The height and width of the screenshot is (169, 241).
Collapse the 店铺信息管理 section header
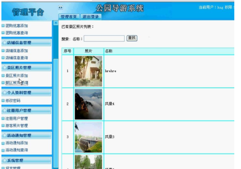pyautogui.click(x=26, y=43)
